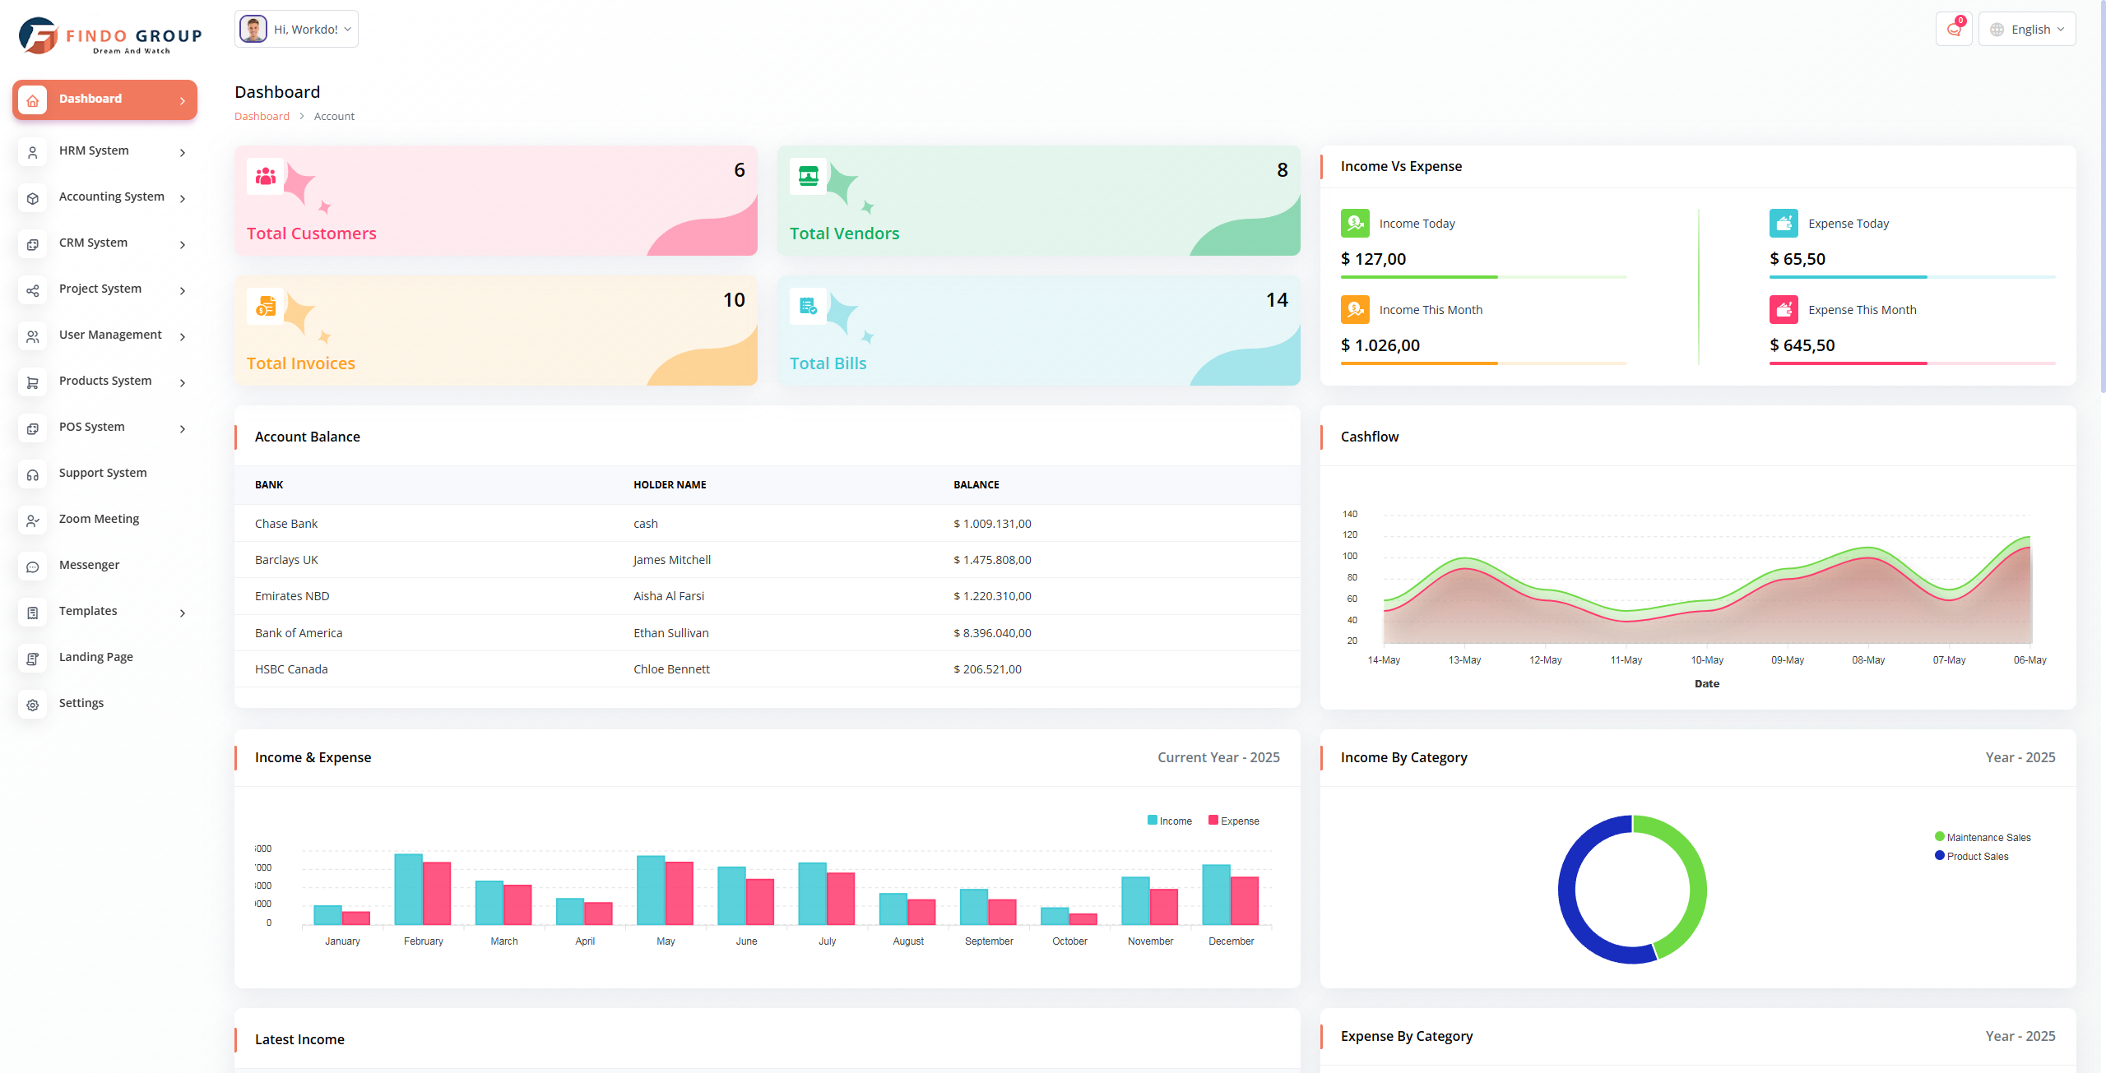Open the notification bell icon
The image size is (2106, 1073).
pos(1954,30)
